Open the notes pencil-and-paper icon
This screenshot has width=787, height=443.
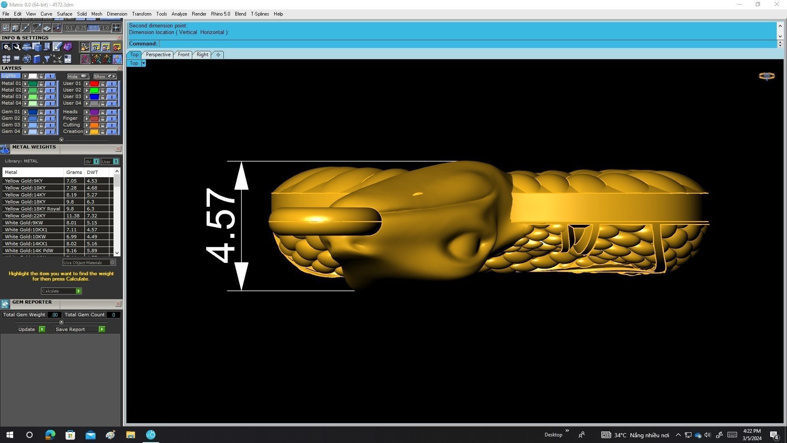point(57,47)
